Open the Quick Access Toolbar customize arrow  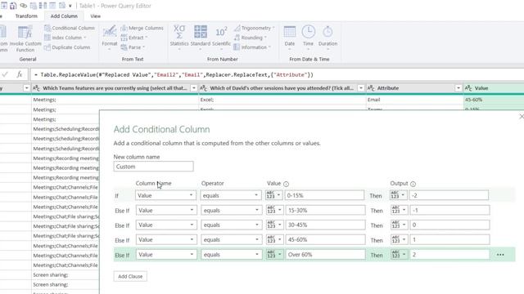coord(70,6)
